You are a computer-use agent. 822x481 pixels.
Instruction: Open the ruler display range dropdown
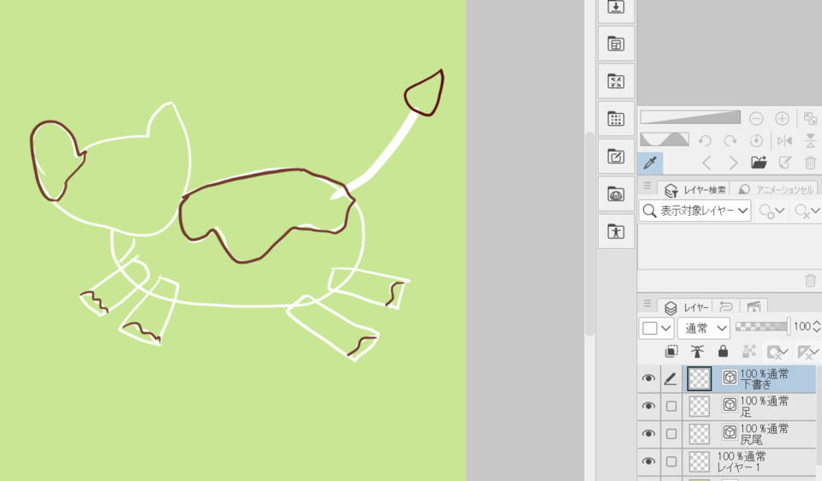click(x=807, y=352)
